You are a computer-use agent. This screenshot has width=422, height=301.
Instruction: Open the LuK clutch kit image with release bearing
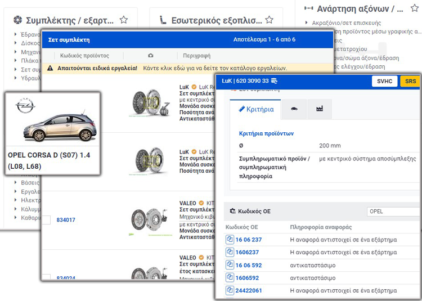(150, 103)
